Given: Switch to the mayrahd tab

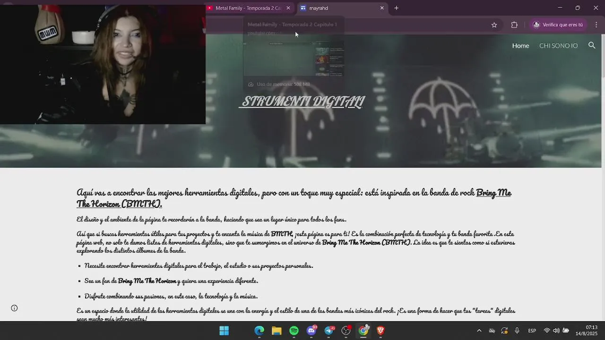Looking at the screenshot, I should 342,8.
